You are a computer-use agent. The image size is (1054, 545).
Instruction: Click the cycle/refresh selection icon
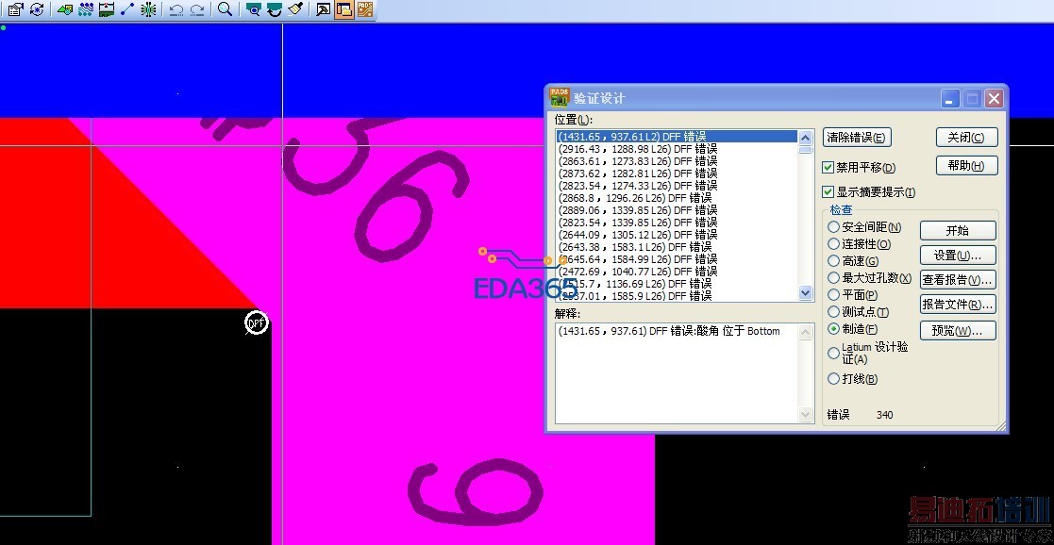click(37, 9)
